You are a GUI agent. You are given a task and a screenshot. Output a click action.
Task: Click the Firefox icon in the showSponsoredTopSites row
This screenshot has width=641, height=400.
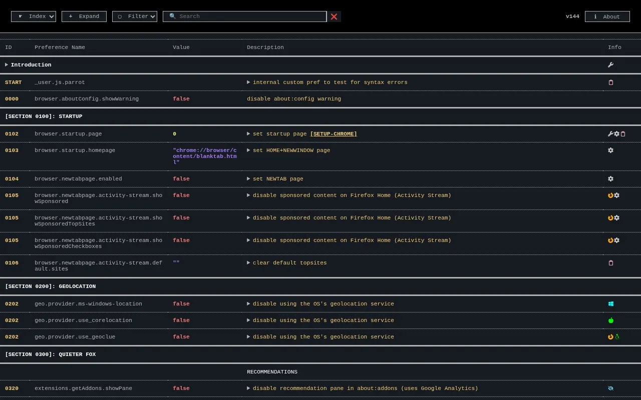(x=610, y=218)
